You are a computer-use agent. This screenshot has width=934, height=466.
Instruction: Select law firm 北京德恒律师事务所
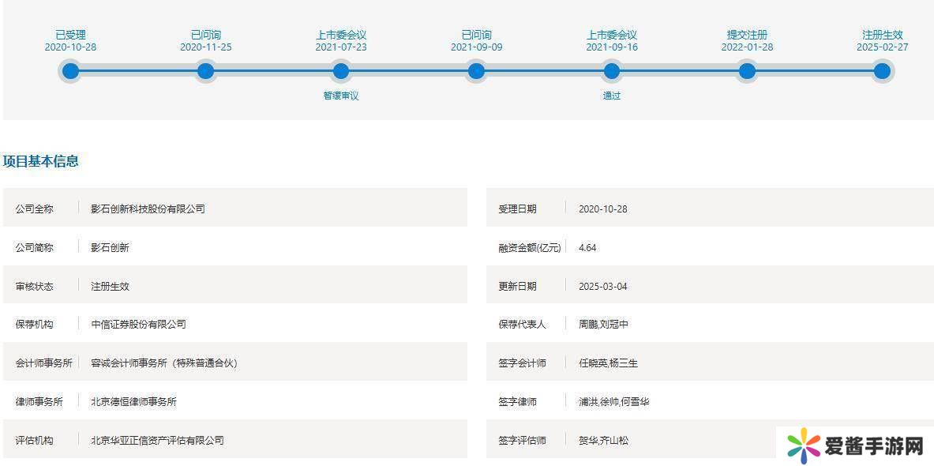coord(133,402)
